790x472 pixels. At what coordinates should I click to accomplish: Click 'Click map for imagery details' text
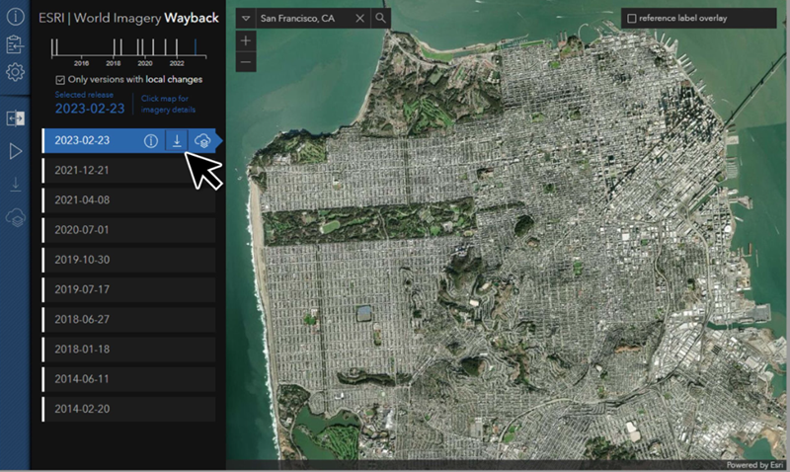click(168, 104)
